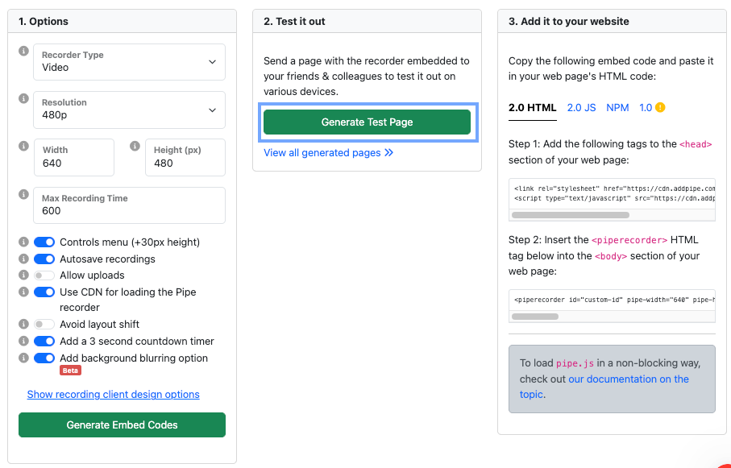Screen dimensions: 731x468
Task: Click the '1. Options' panel heading
Action: tap(44, 22)
